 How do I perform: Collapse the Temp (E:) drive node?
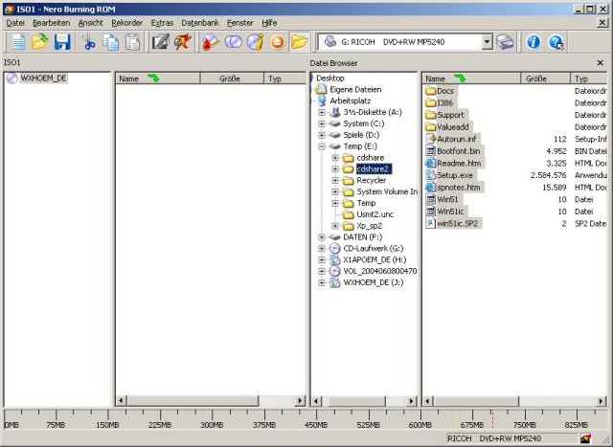click(x=322, y=146)
